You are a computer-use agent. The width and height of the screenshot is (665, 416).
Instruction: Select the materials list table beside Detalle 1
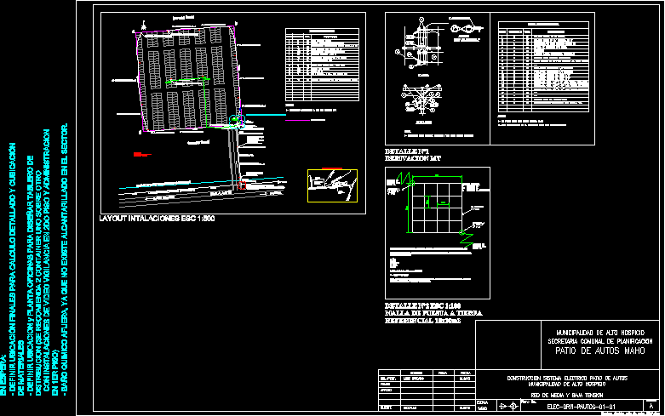(542, 66)
